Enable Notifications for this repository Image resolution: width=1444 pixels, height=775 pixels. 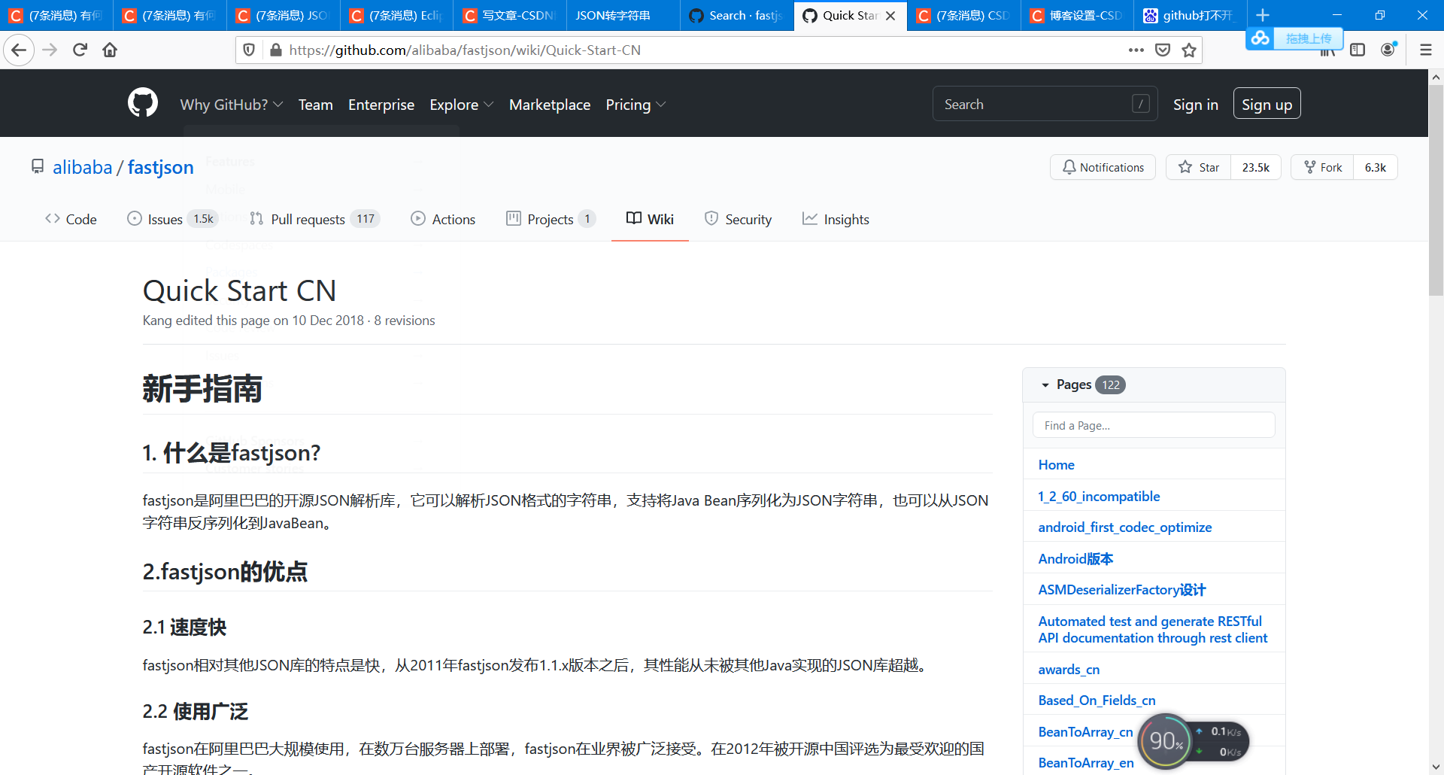pyautogui.click(x=1103, y=167)
